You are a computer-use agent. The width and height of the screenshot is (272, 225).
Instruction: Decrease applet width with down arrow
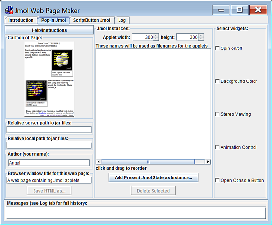pos(156,39)
